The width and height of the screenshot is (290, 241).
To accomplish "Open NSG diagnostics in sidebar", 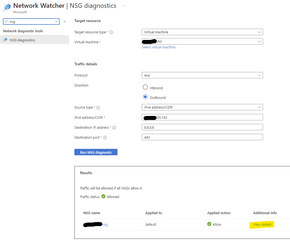I will click(x=34, y=40).
